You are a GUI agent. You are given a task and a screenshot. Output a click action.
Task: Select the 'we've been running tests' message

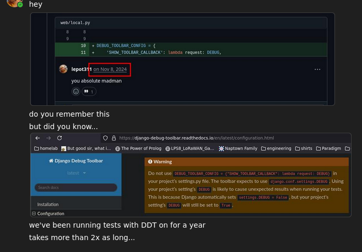pos(117,225)
